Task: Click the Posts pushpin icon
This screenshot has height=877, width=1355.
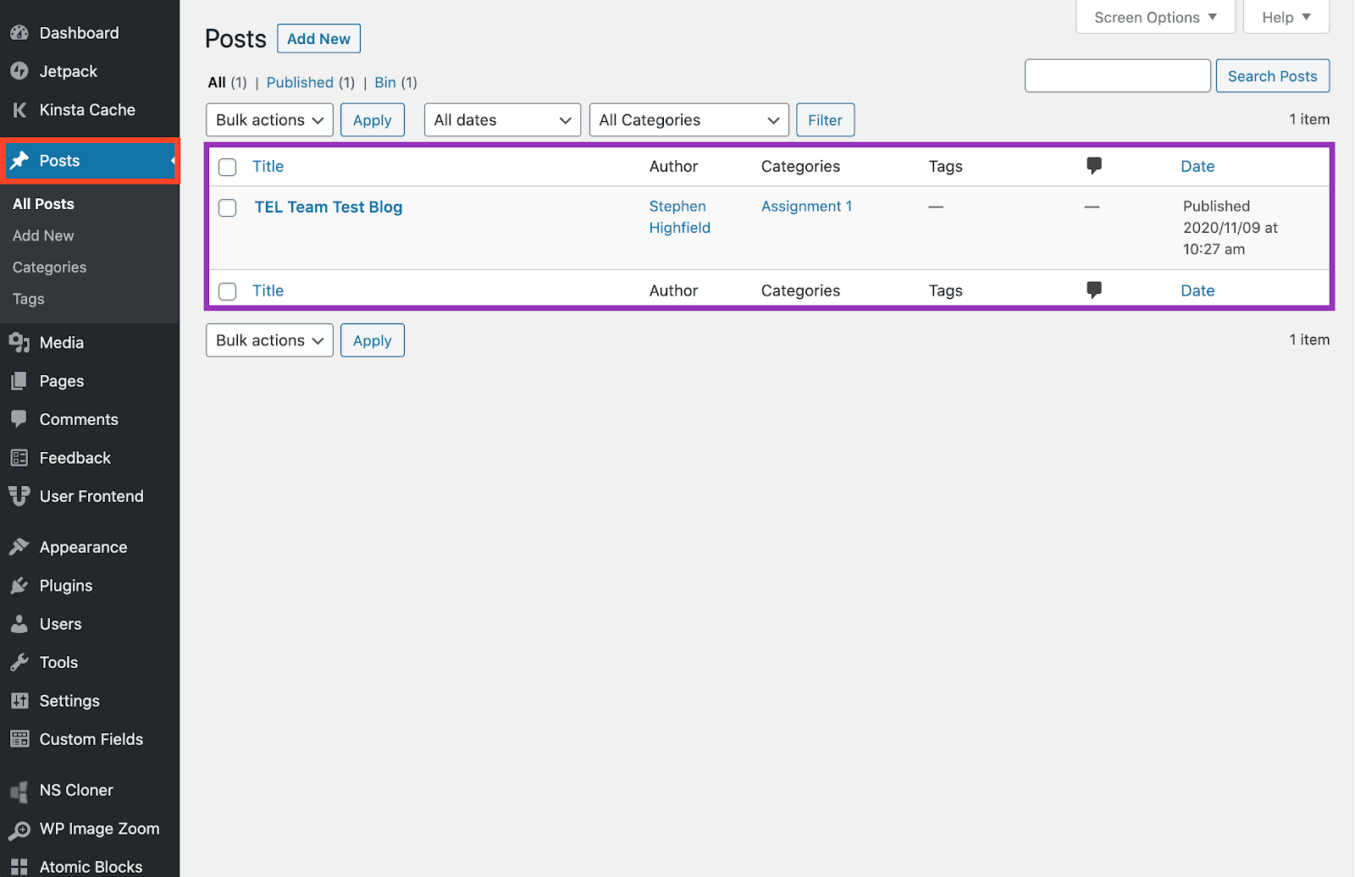Action: [x=19, y=161]
